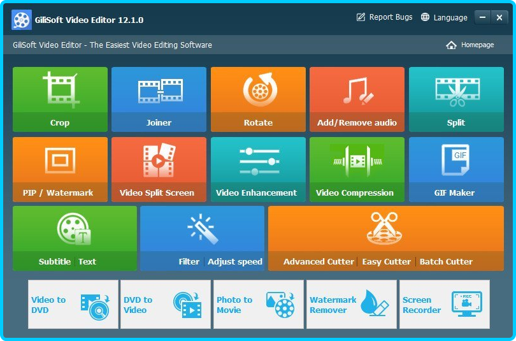
Task: Open the Batch Cutter option
Action: point(446,261)
